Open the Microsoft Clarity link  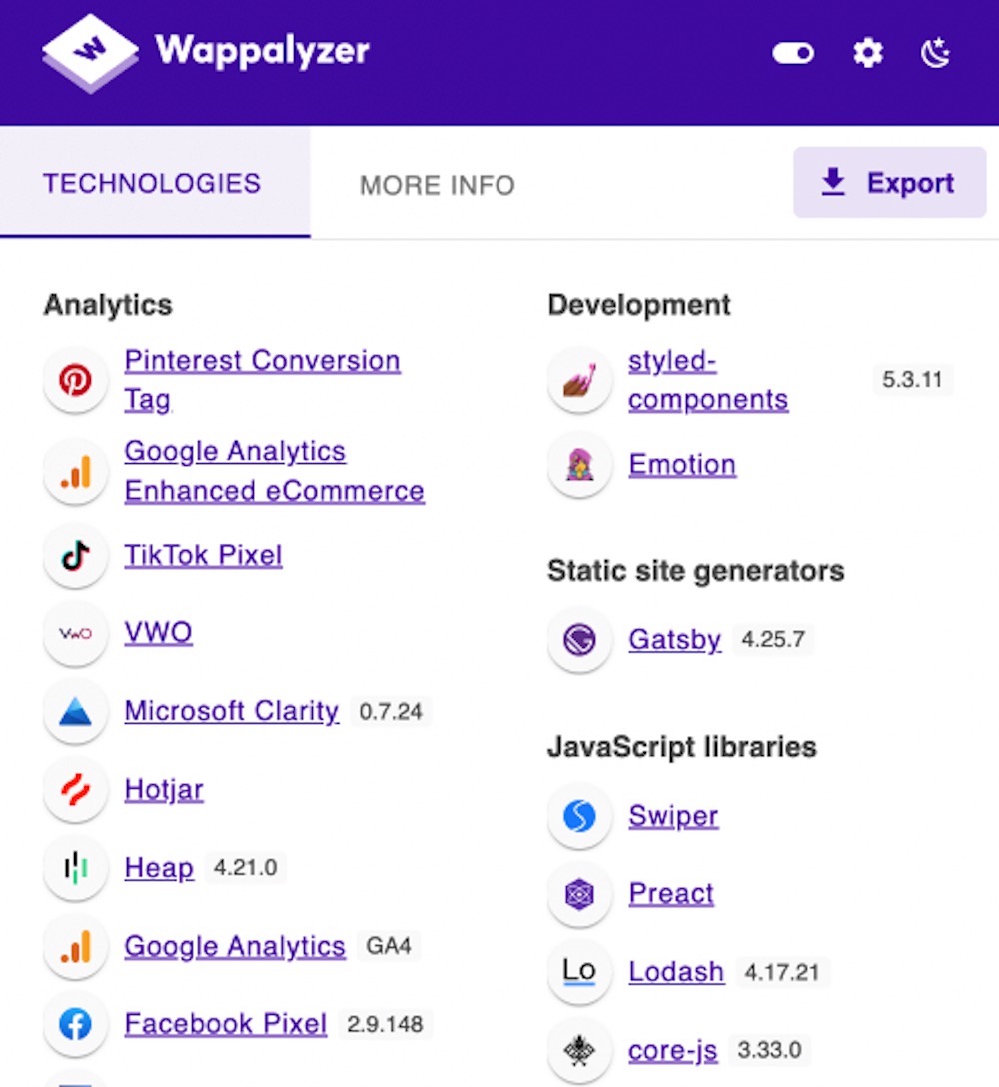pos(232,712)
